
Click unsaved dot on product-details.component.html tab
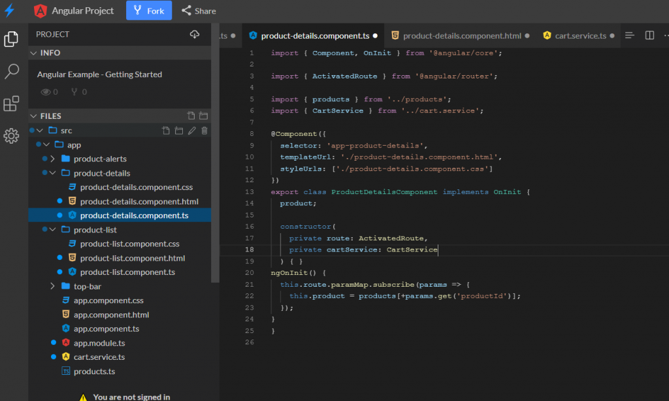tap(527, 36)
